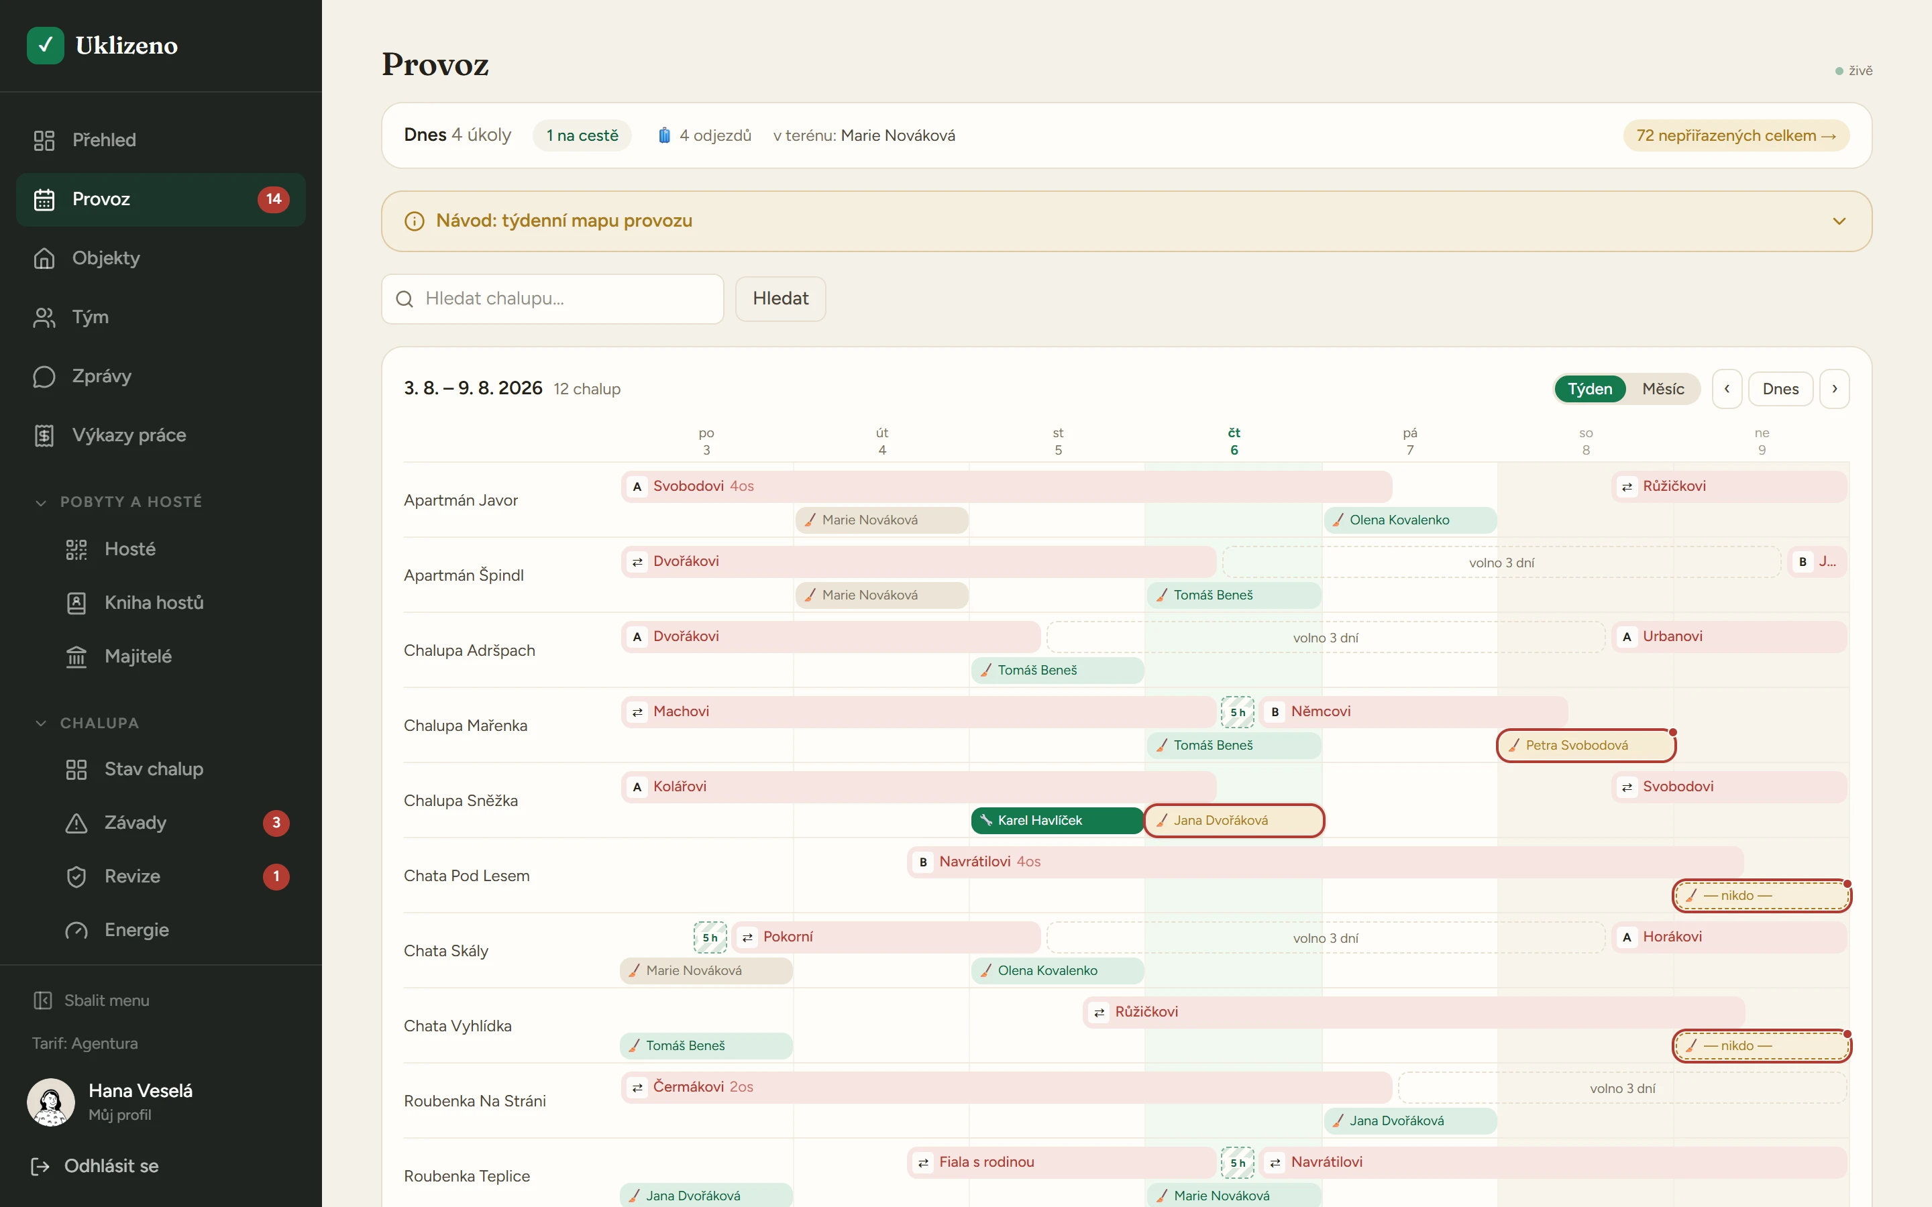1932x1207 pixels.
Task: Open the unassigned nikdo cleaning for Chata Pod Lesem
Action: pyautogui.click(x=1762, y=896)
